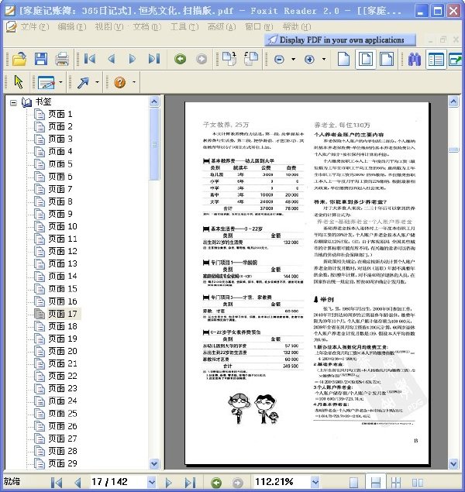Click document view scroll up arrow

coord(453,102)
